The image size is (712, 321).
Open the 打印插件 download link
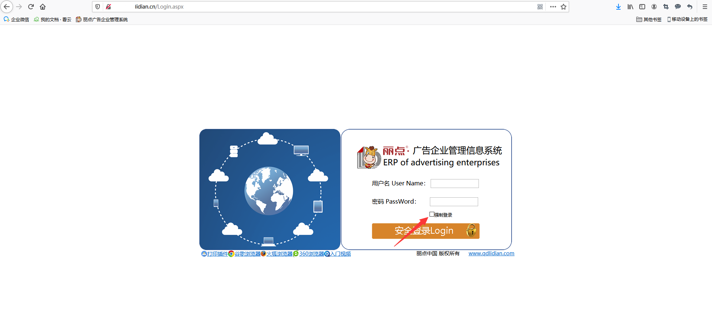tap(218, 254)
